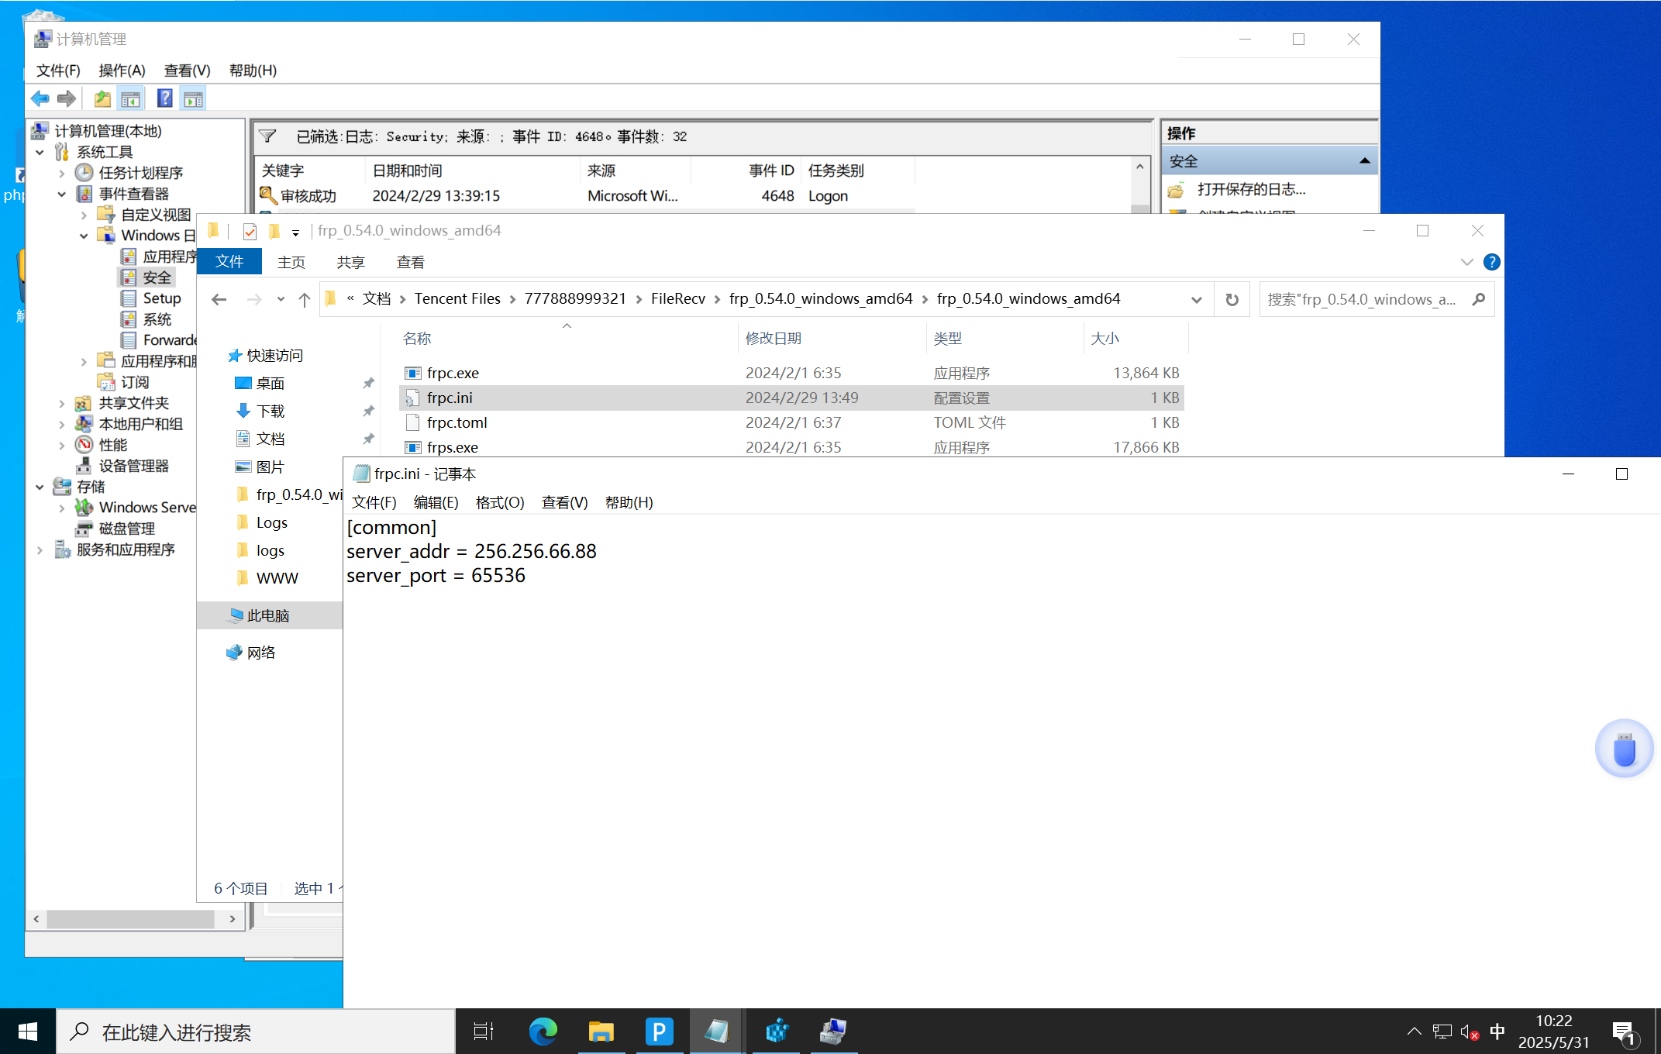The width and height of the screenshot is (1661, 1054).
Task: Click the filter funnel icon in event log
Action: coord(267,136)
